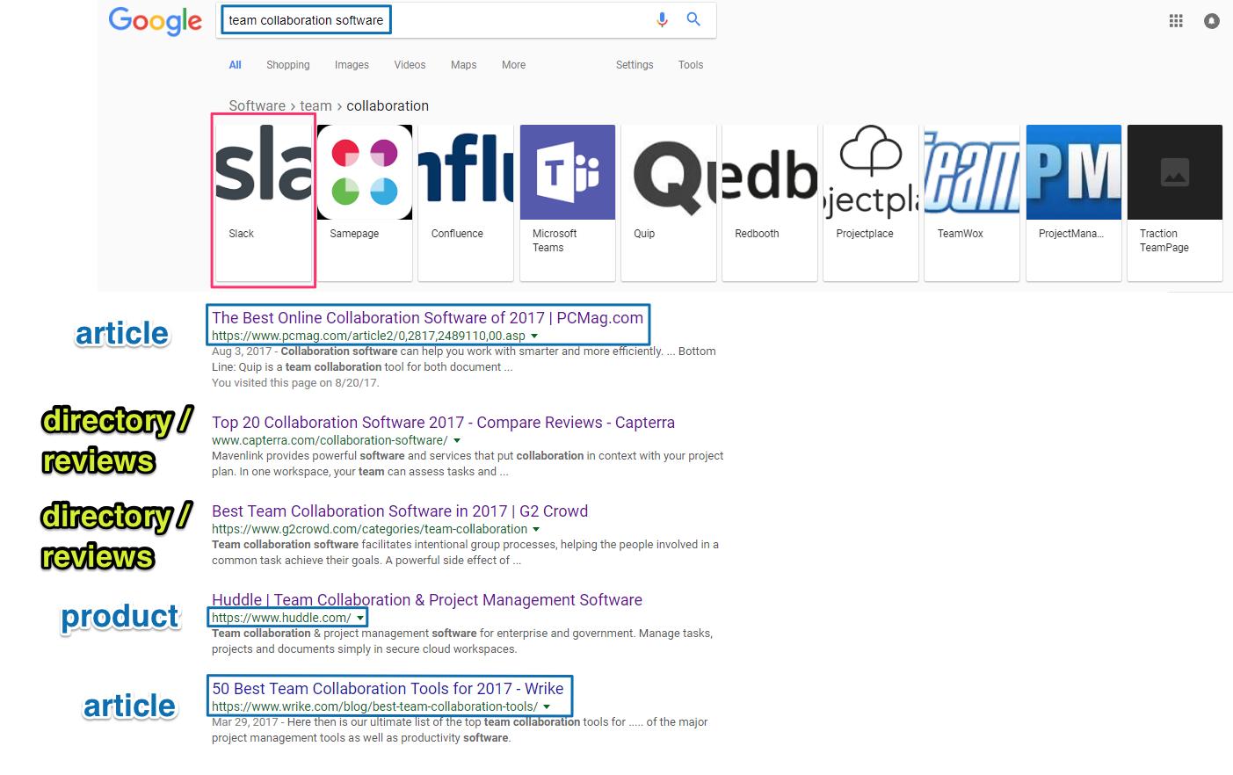The height and width of the screenshot is (775, 1233).
Task: Open the Capterra Top 20 Collaboration Software result
Action: point(443,423)
